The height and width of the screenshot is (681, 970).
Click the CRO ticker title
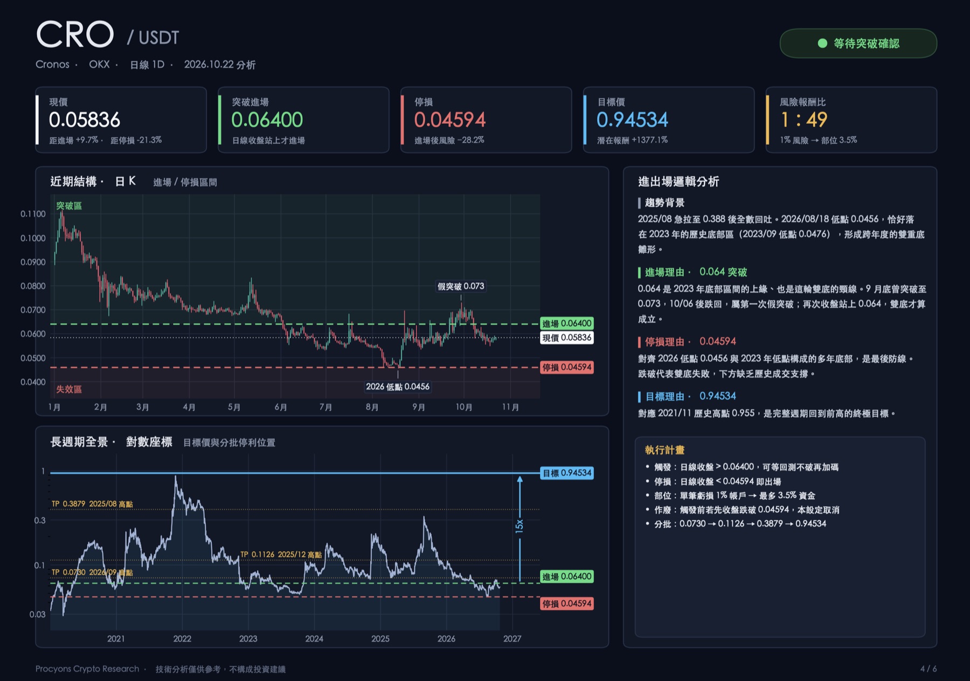(x=75, y=34)
